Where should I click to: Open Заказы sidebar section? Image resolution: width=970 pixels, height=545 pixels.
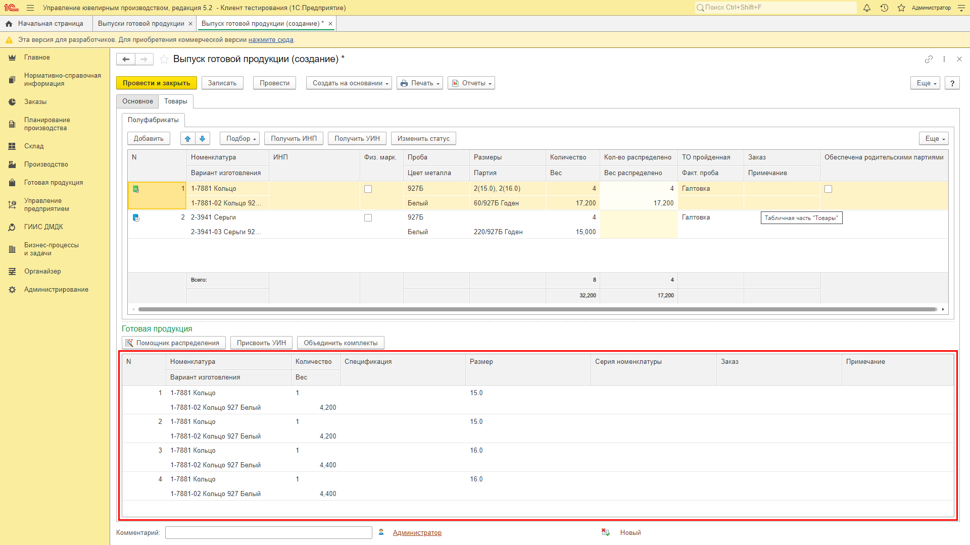pos(35,102)
